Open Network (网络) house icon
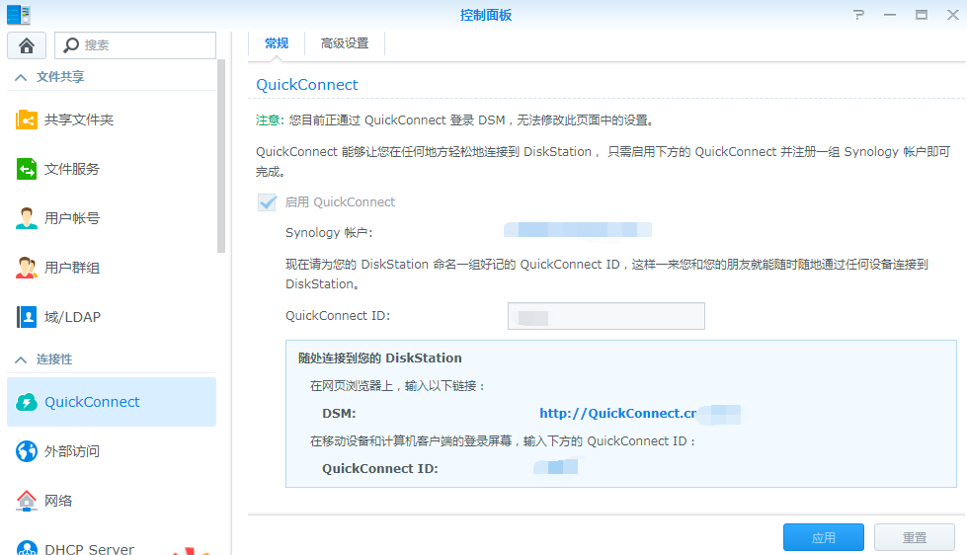This screenshot has width=967, height=555. coord(27,500)
